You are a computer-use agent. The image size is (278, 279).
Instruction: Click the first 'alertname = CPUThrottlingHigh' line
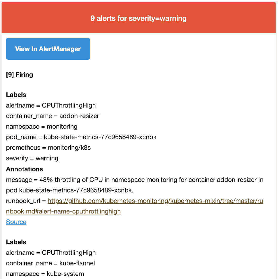[51, 106]
